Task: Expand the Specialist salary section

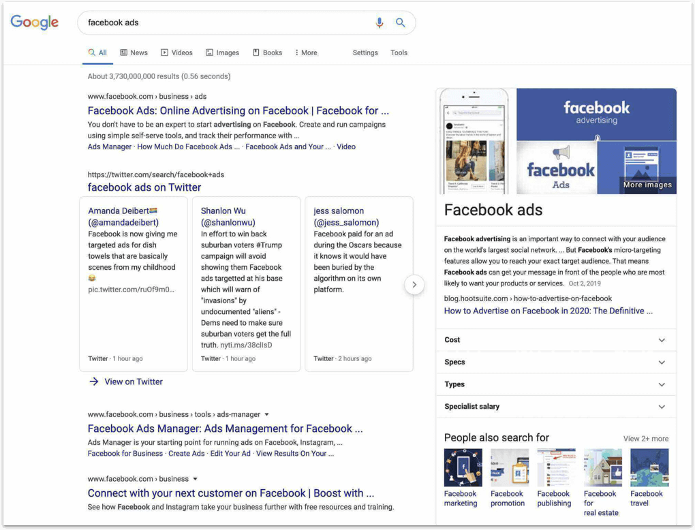Action: [556, 407]
